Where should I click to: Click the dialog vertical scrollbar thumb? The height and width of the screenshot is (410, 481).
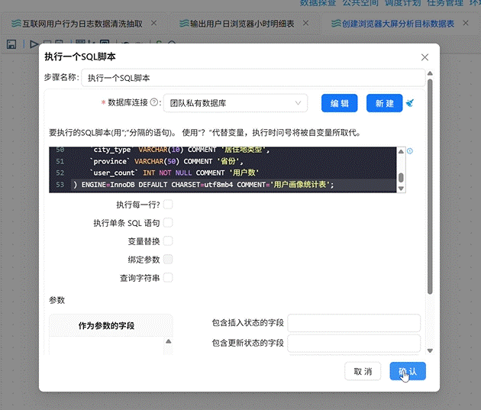pyautogui.click(x=430, y=186)
